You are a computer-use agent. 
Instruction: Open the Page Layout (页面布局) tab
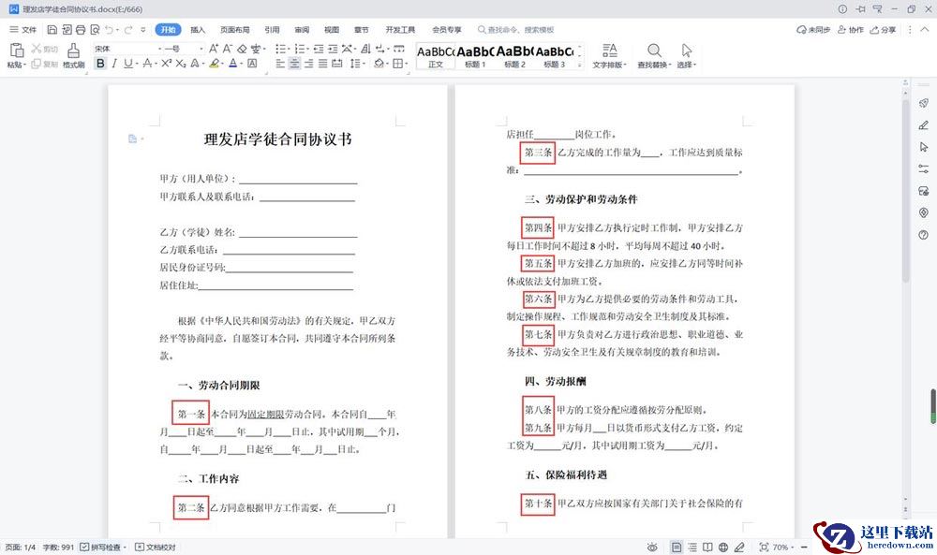coord(234,30)
